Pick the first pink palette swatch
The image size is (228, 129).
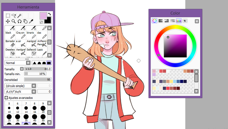click(x=154, y=71)
